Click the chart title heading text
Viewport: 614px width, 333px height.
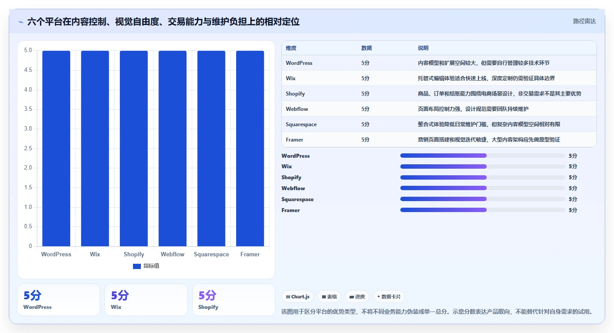pos(163,21)
